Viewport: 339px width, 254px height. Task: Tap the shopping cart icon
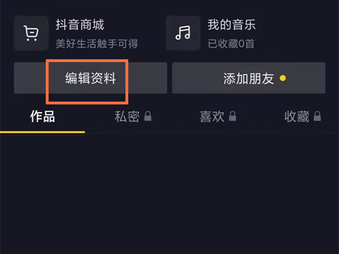(31, 33)
